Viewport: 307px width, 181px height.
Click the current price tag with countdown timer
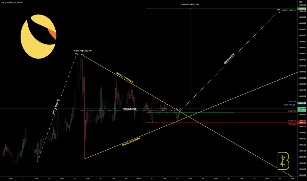(302, 109)
